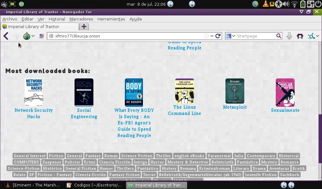Click the green terminal icon in top panel
Viewport: 322px width, 189px height.
click(x=13, y=4)
